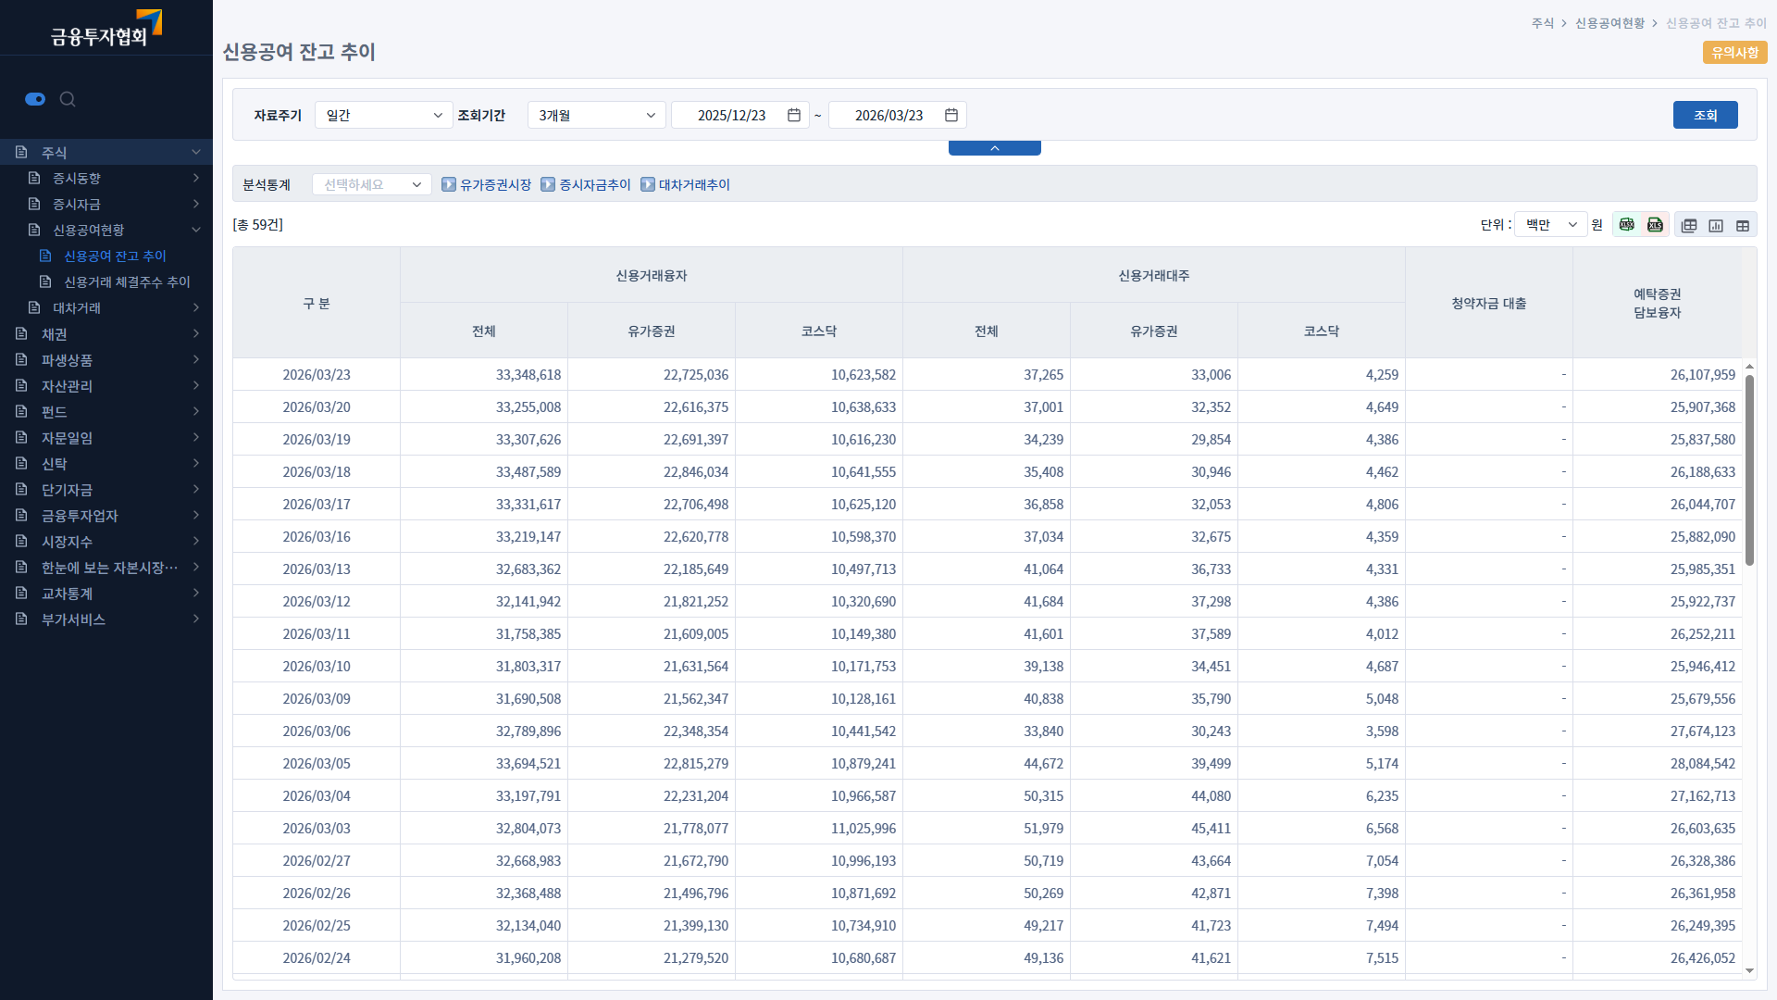Download data as XLSX file
The image size is (1777, 1000).
[1626, 225]
